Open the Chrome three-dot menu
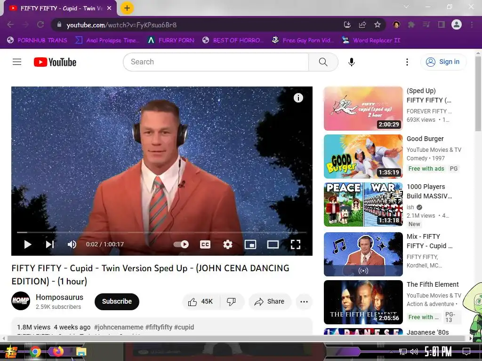Screen dimensions: 482x361 tap(472, 24)
